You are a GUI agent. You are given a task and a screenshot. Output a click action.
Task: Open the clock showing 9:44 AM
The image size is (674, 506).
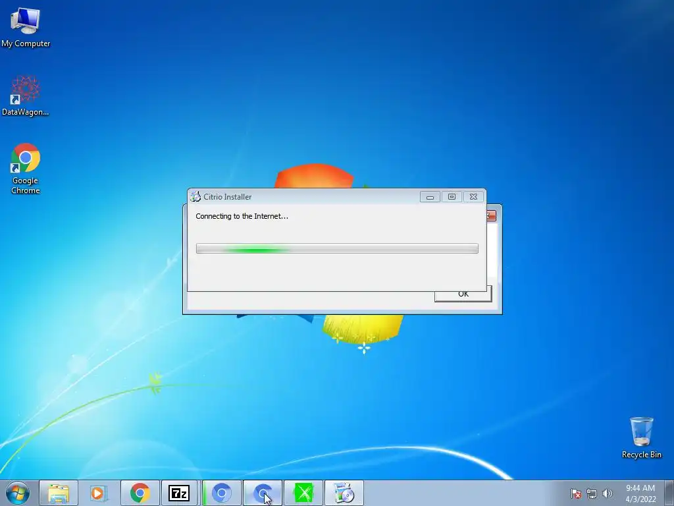[x=640, y=493]
